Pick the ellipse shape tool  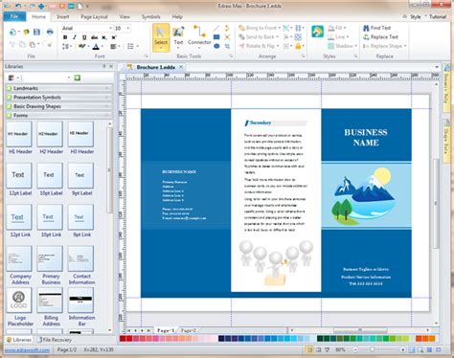[216, 46]
